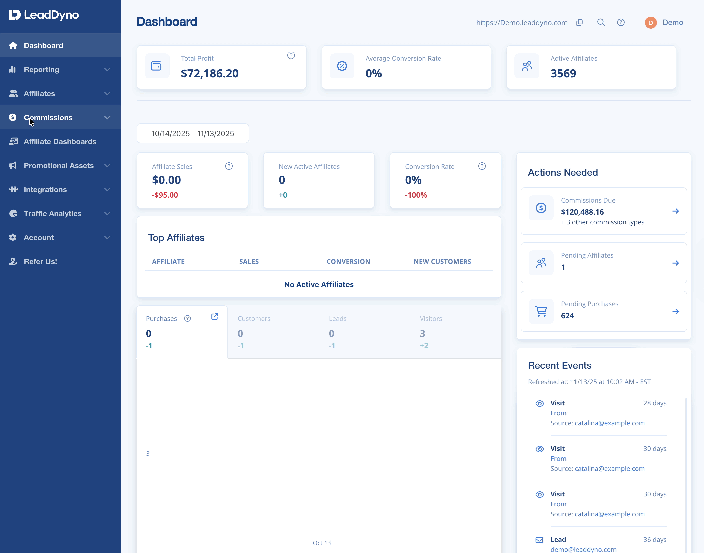Viewport: 704px width, 553px height.
Task: Open the Refer Us! menu item
Action: [60, 261]
